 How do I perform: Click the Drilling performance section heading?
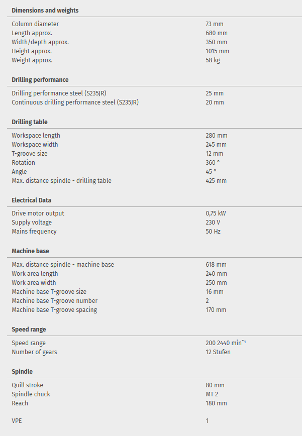point(40,79)
